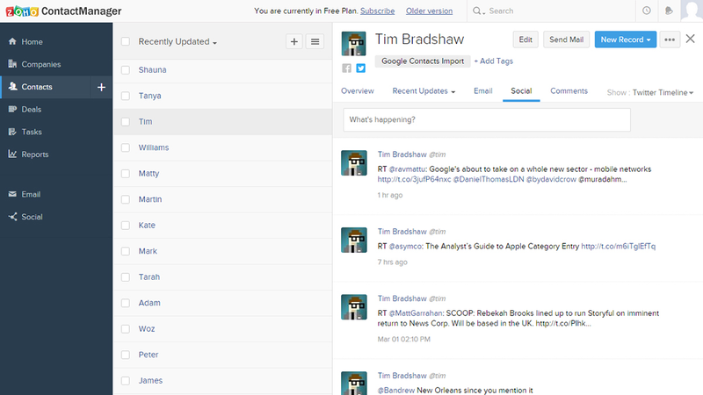Open the recent activity clock icon
Screen dimensions: 703x395
point(647,11)
